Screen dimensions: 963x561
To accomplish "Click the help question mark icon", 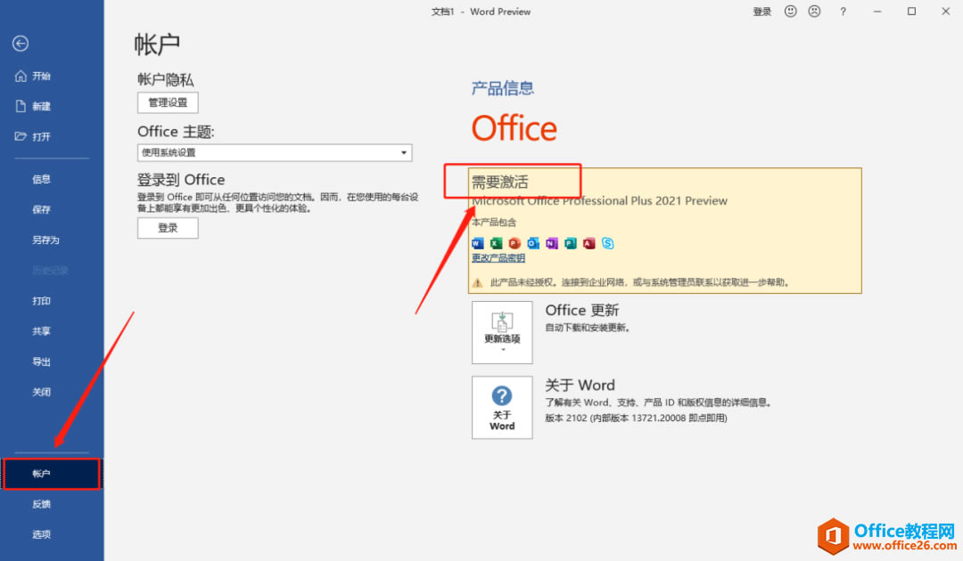I will pos(844,12).
